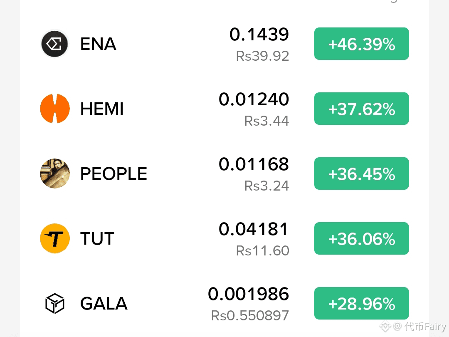This screenshot has width=449, height=337.
Task: Tap the PEOPLE coin portrait icon
Action: click(55, 173)
